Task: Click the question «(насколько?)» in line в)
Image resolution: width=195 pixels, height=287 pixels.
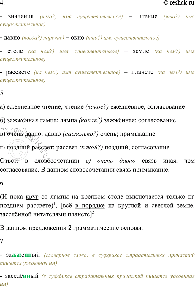Action: click(x=80, y=134)
